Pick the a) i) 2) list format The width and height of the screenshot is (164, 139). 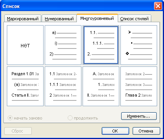click(63, 45)
